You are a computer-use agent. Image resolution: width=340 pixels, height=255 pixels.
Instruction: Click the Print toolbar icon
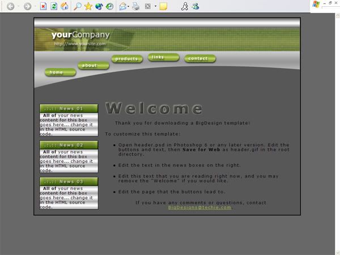coord(135,7)
